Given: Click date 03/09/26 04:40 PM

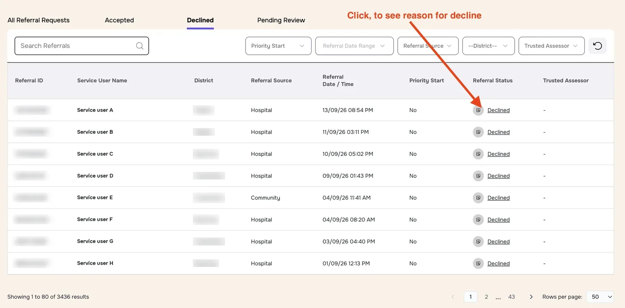Looking at the screenshot, I should pyautogui.click(x=349, y=241).
